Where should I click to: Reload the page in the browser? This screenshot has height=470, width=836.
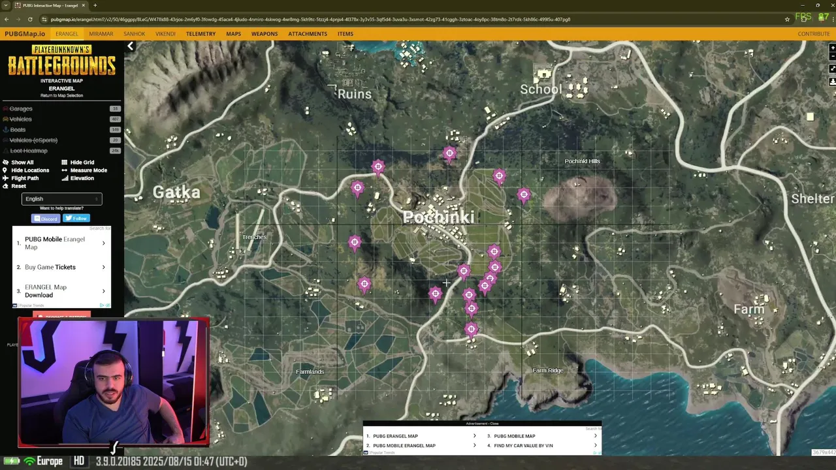tap(30, 19)
